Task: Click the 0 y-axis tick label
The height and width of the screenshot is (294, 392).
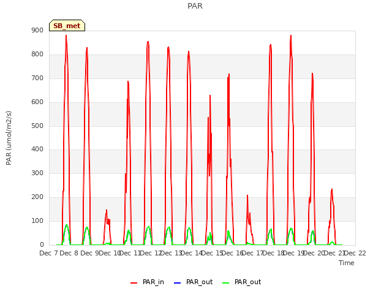Action: tap(42, 244)
